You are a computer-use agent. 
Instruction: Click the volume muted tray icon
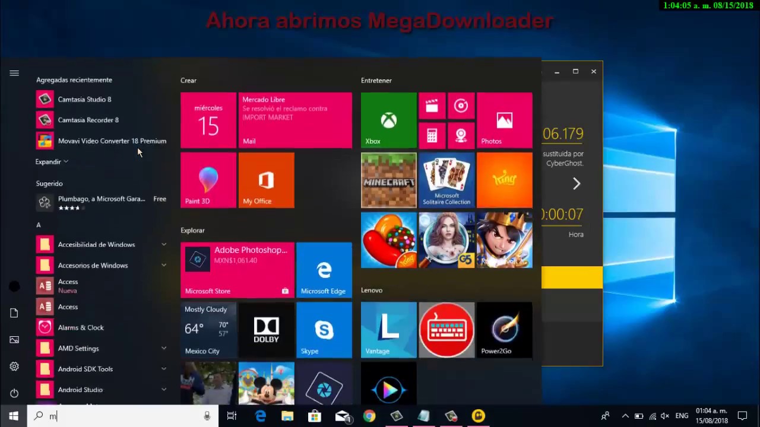(x=666, y=416)
